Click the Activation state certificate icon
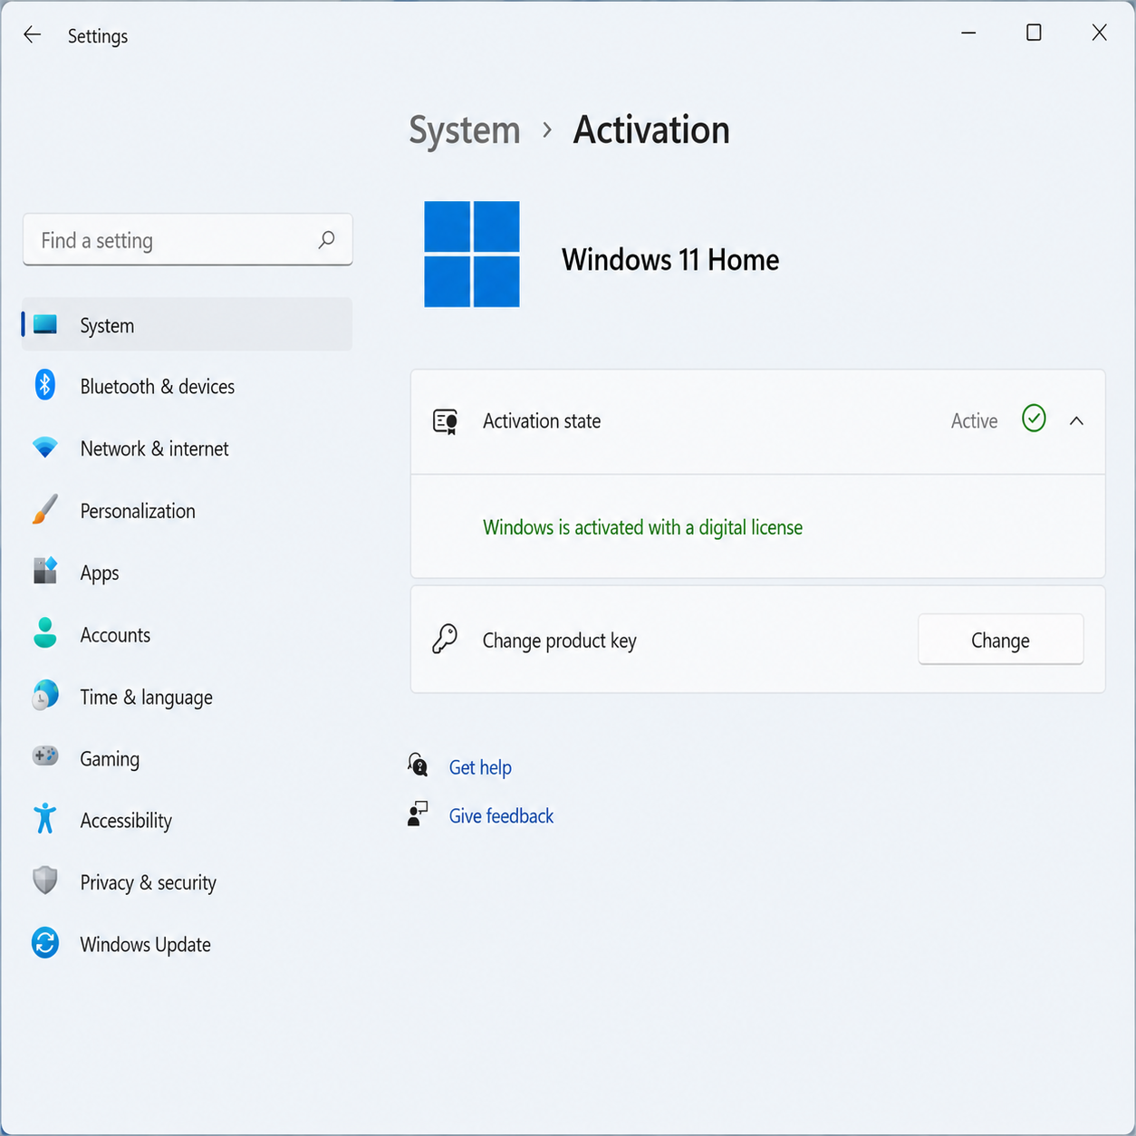Image resolution: width=1136 pixels, height=1136 pixels. [445, 422]
